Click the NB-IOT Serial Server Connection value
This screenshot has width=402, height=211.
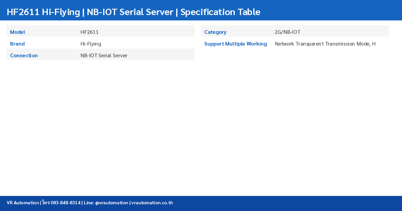(104, 56)
